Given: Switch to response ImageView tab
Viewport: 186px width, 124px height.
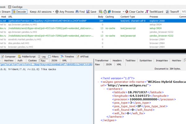Looking at the screenshot, I should tap(162, 60).
